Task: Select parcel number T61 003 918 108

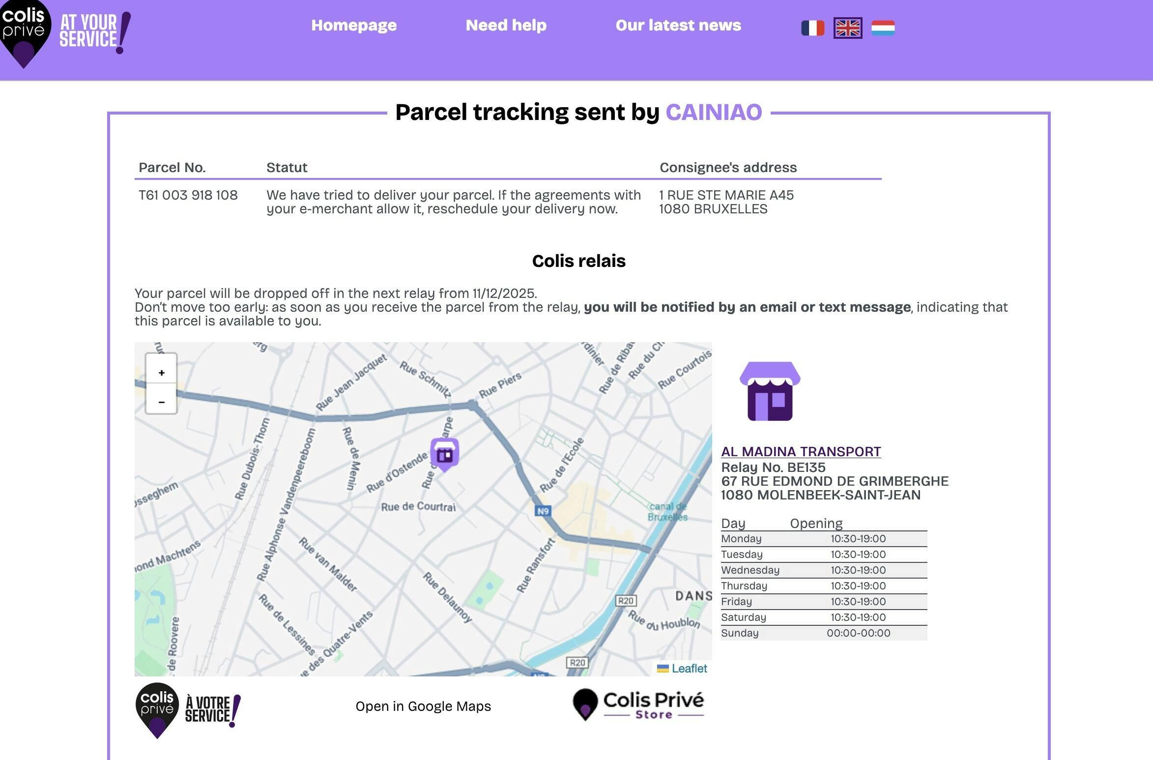Action: click(x=188, y=195)
